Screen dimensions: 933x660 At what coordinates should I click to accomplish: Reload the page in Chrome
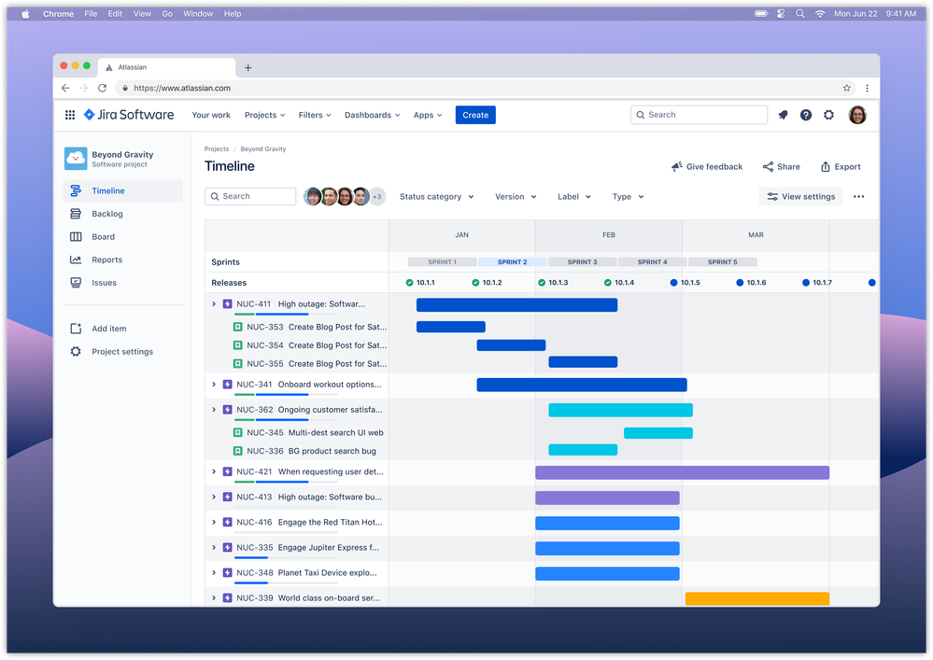tap(103, 88)
